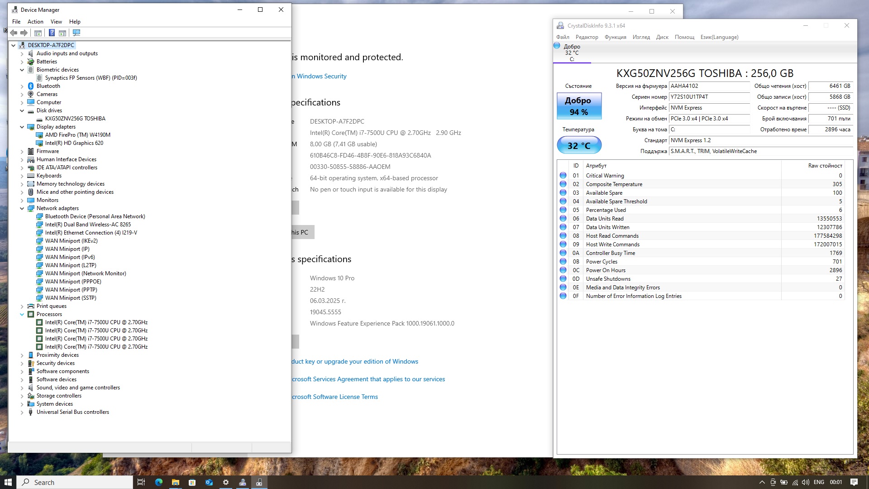The width and height of the screenshot is (869, 489).
Task: Select Intel(R) Dual Band Wireless-AC 8265 adapter
Action: (x=88, y=225)
